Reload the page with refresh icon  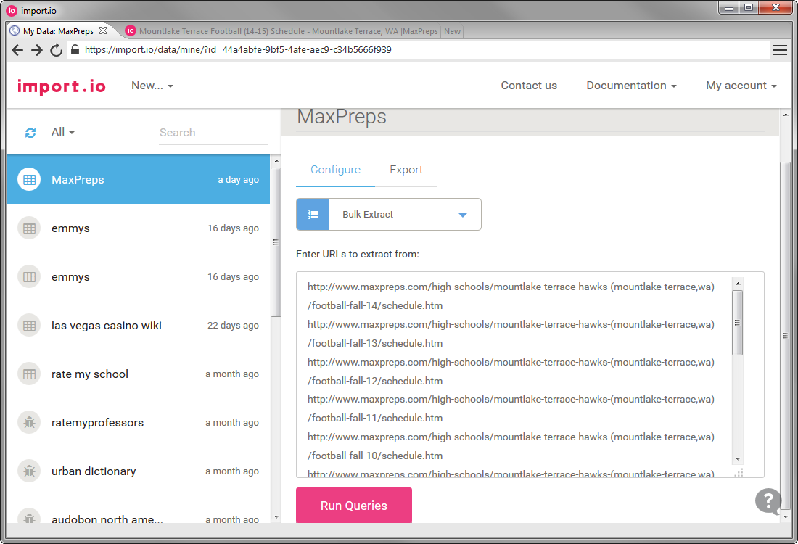[x=56, y=50]
